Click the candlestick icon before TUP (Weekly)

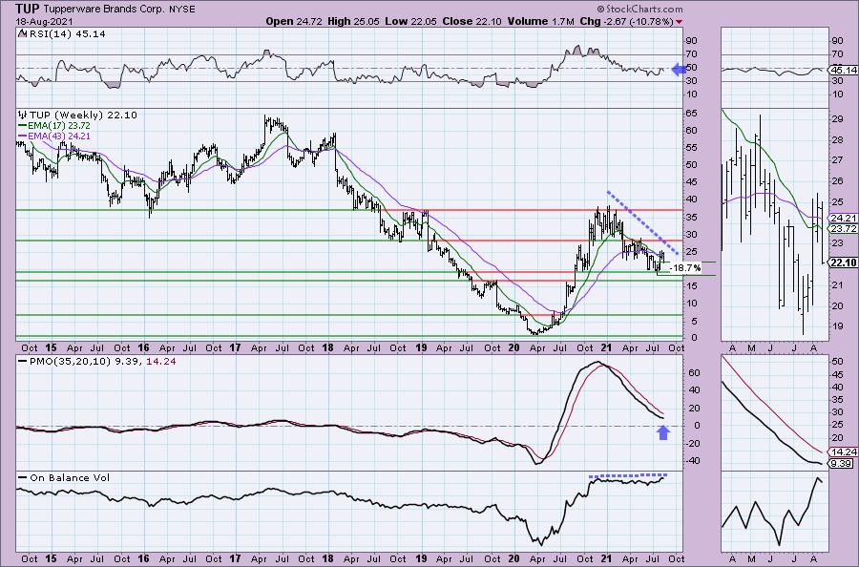point(23,115)
